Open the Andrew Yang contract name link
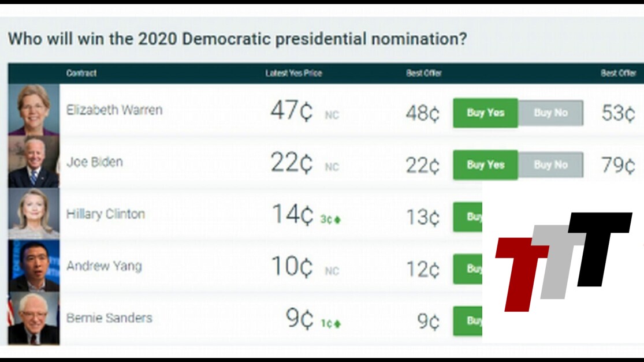Image resolution: width=644 pixels, height=362 pixels. (x=104, y=266)
